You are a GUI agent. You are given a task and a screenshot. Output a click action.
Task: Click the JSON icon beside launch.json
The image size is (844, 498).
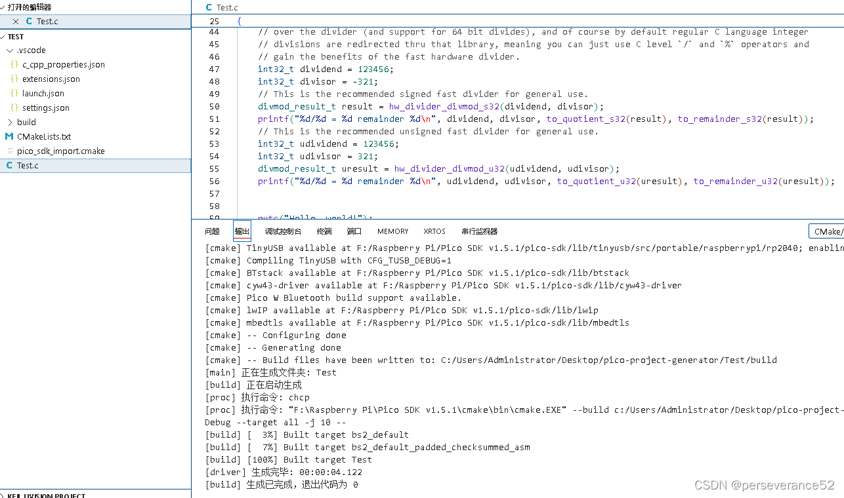coord(14,94)
